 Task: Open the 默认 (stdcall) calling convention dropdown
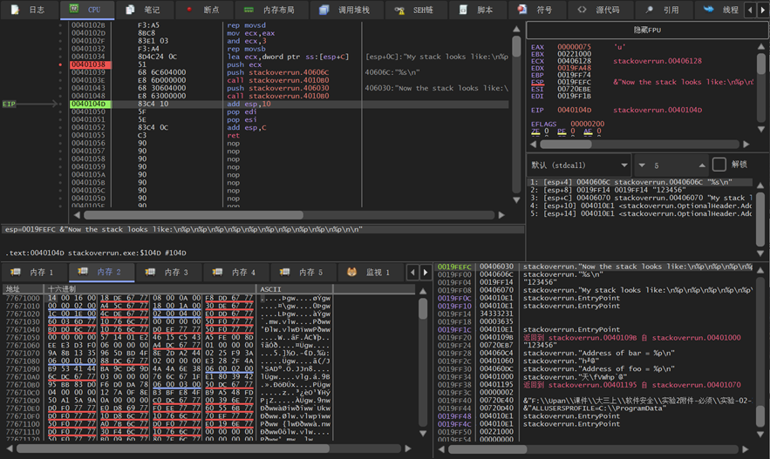tap(579, 165)
